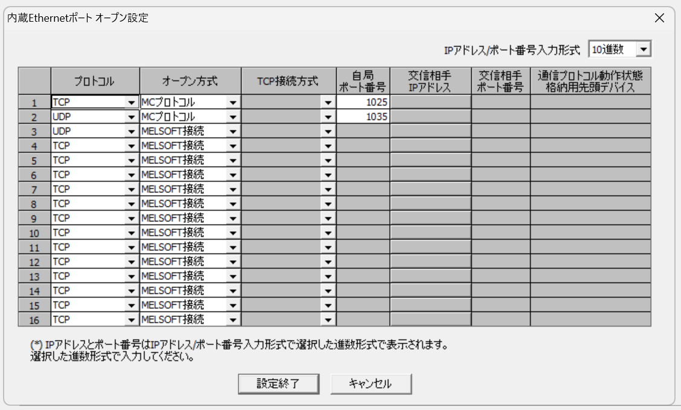Click the キャンセル button
Image resolution: width=681 pixels, height=410 pixels.
(371, 384)
